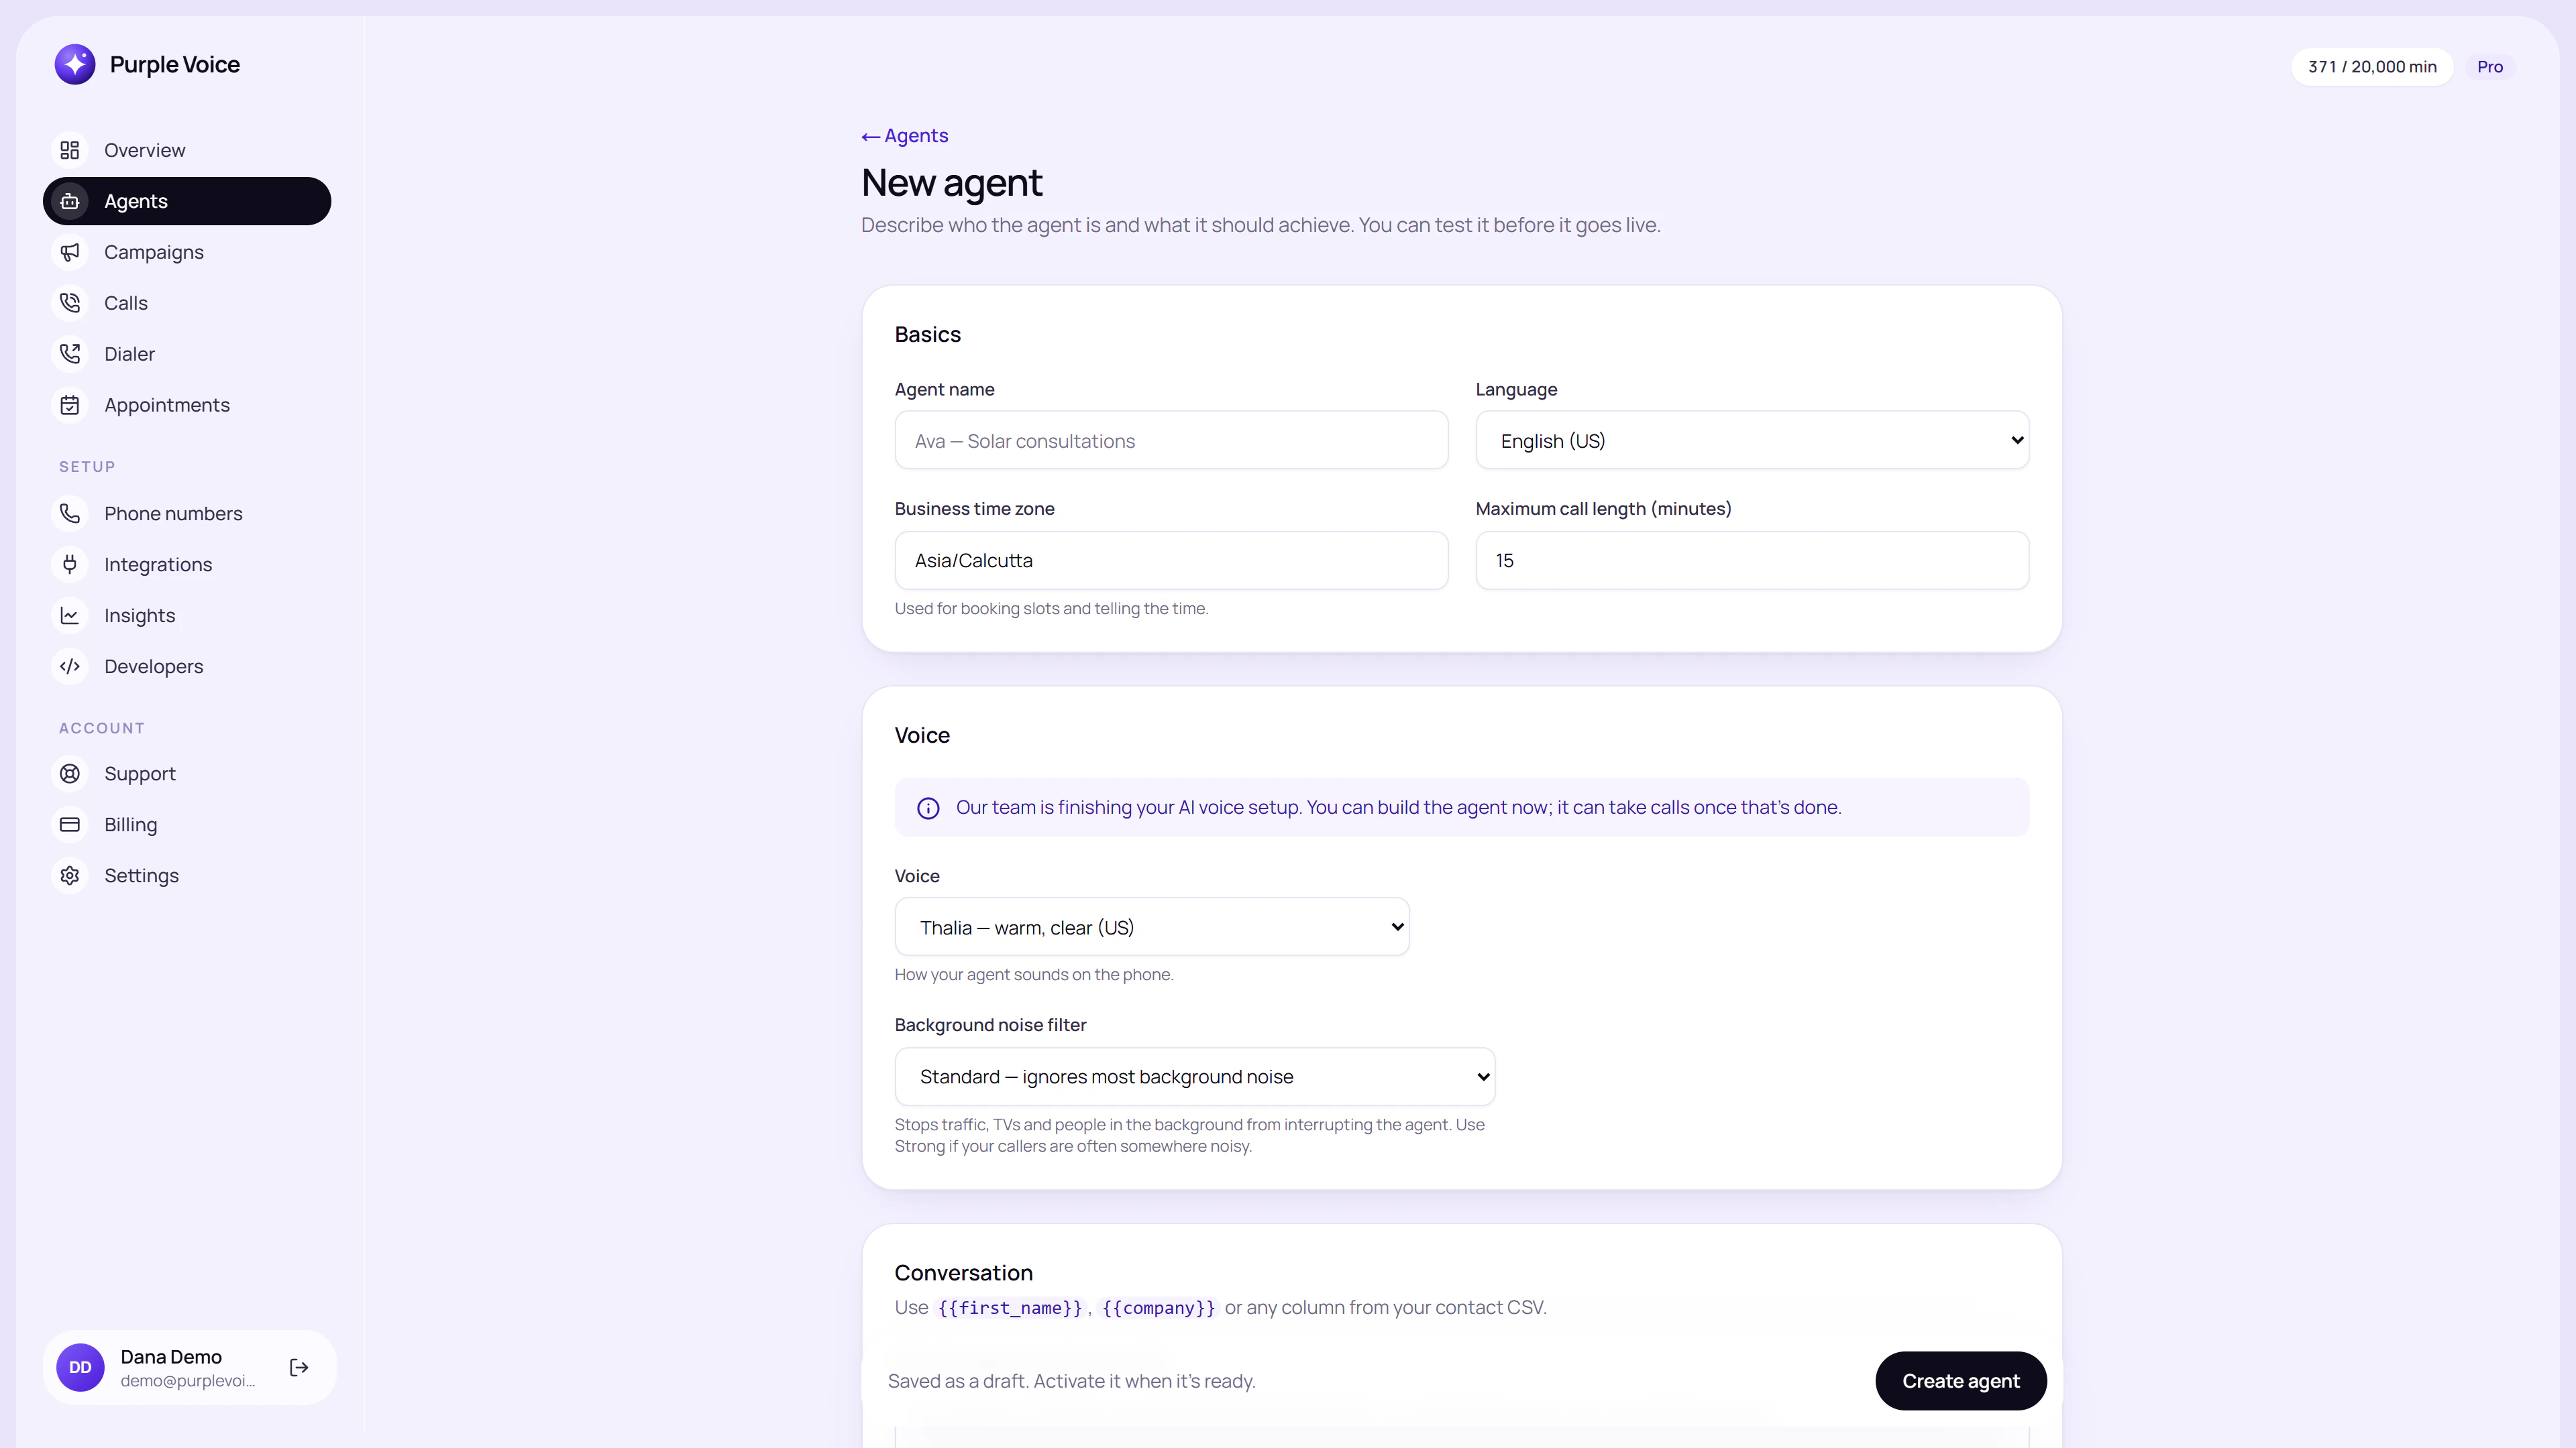Viewport: 2576px width, 1448px height.
Task: View the Insights page
Action: click(x=187, y=615)
